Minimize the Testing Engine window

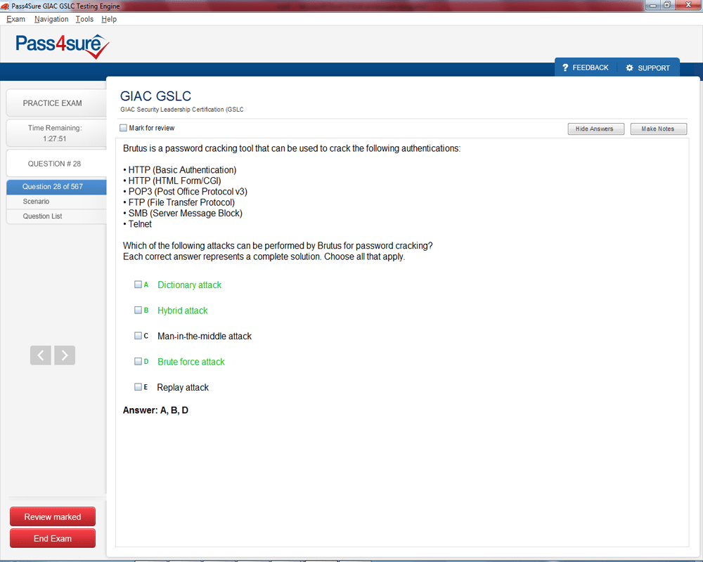click(653, 5)
